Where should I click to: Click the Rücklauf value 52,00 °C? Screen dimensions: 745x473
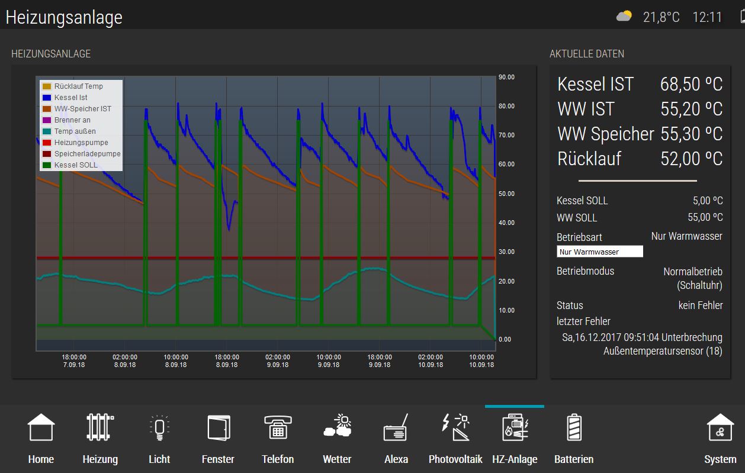[692, 159]
